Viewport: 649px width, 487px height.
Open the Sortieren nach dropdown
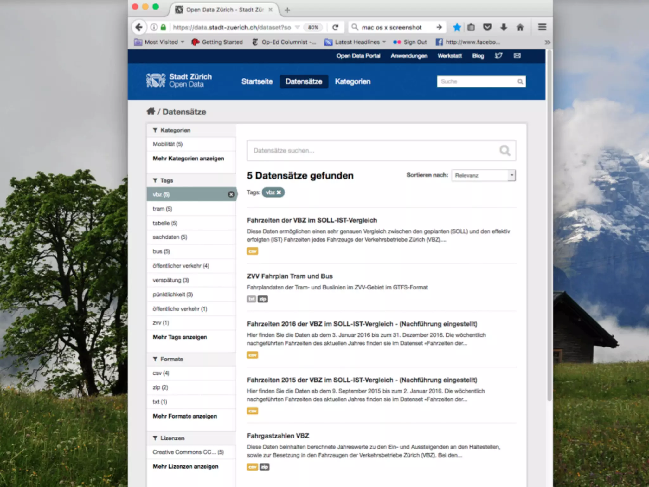[484, 175]
